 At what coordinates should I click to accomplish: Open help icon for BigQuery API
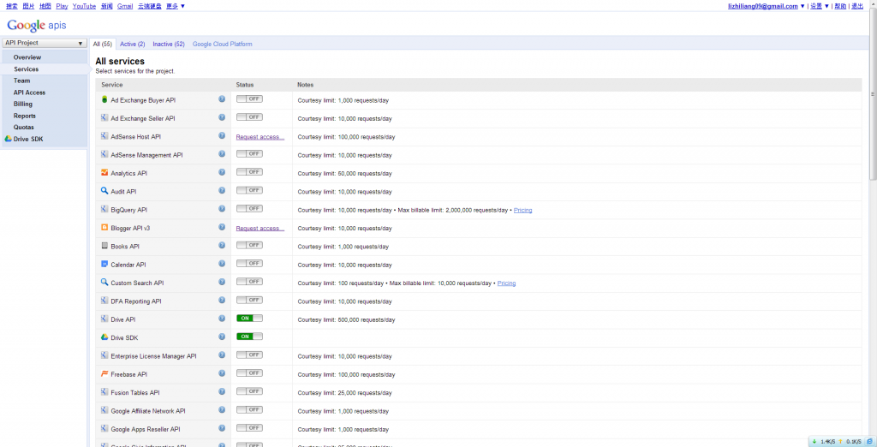pos(222,209)
